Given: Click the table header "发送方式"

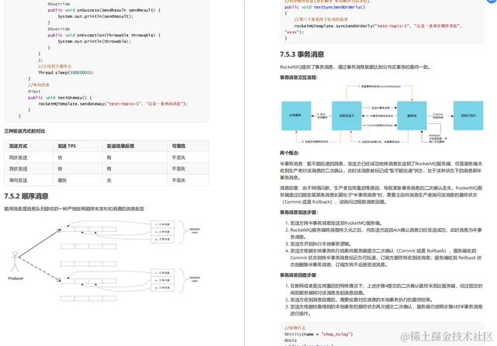Looking at the screenshot, I should (18, 146).
